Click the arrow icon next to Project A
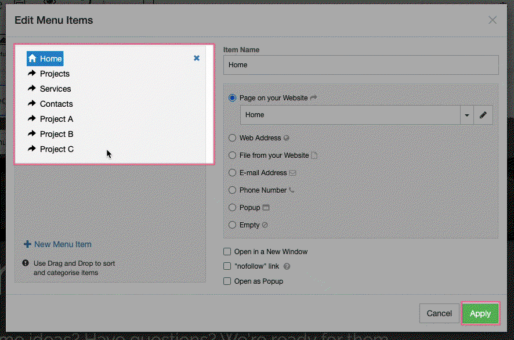The height and width of the screenshot is (340, 514). (32, 119)
